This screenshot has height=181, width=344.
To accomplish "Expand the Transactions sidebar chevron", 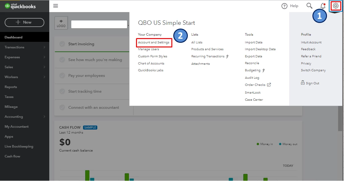I will point(44,47).
